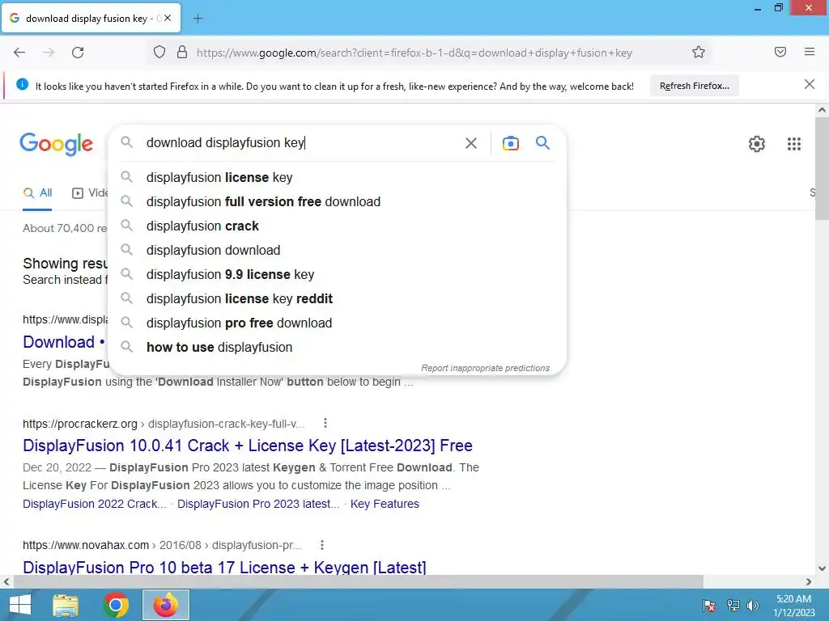Click into the Google search input field
The image size is (829, 621).
tap(301, 142)
